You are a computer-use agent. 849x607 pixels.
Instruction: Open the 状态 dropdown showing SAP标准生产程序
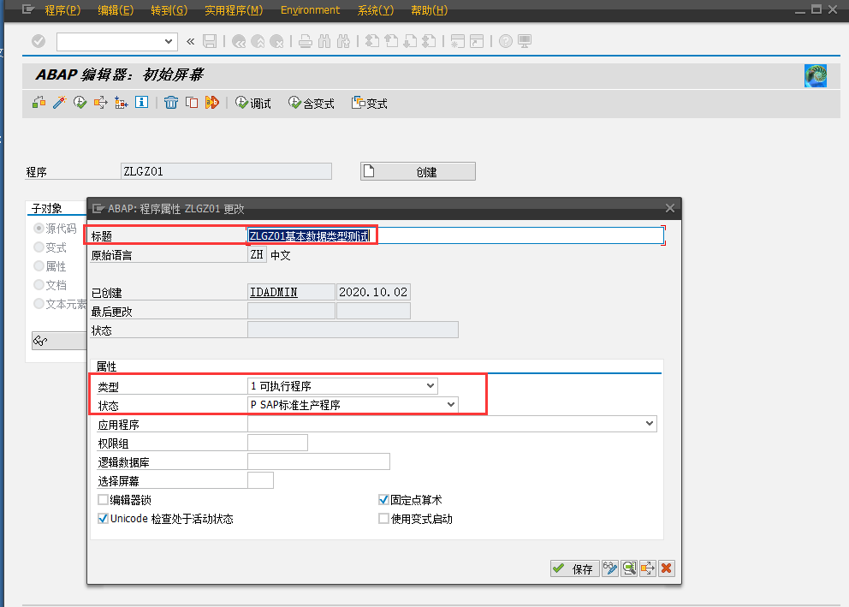[452, 404]
